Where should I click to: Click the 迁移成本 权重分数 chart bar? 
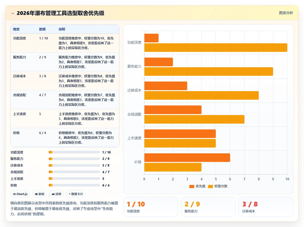tap(201, 96)
